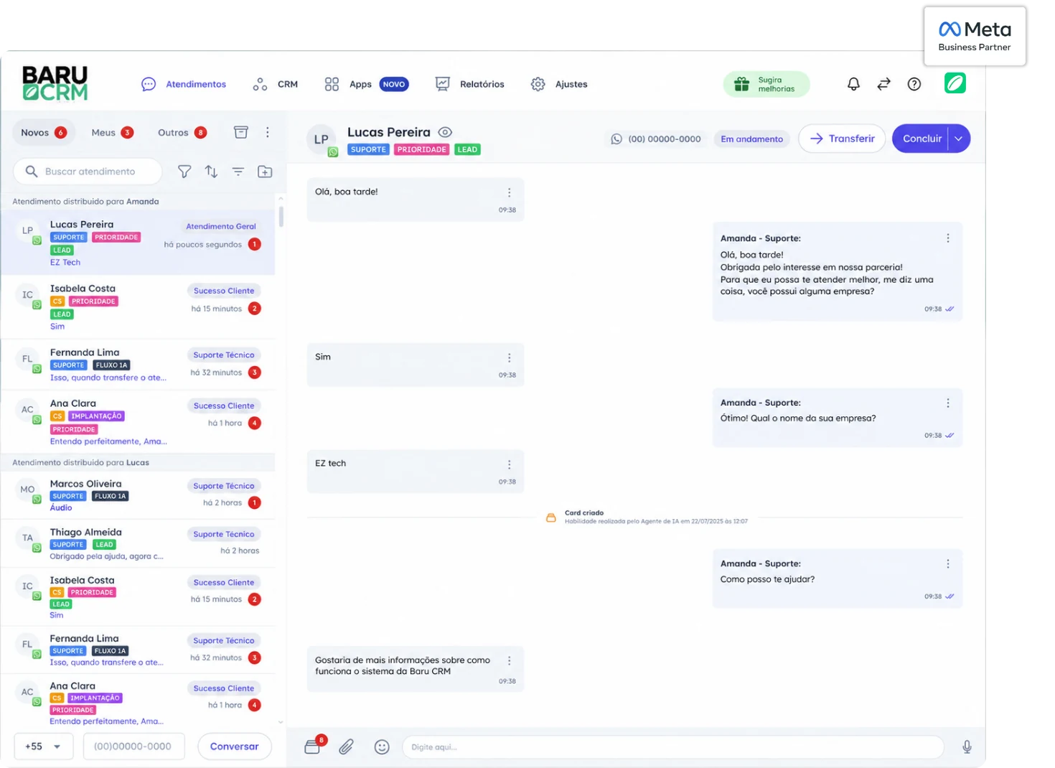This screenshot has width=1055, height=768.
Task: Select the Novos tab
Action: click(44, 132)
